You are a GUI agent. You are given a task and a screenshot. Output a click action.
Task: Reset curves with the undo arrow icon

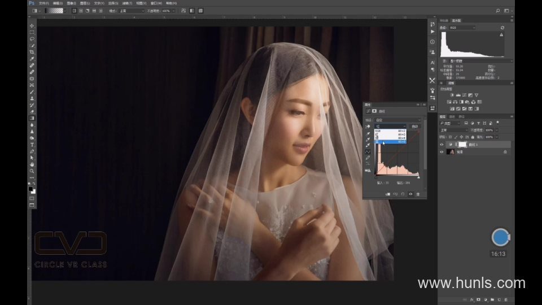point(403,194)
